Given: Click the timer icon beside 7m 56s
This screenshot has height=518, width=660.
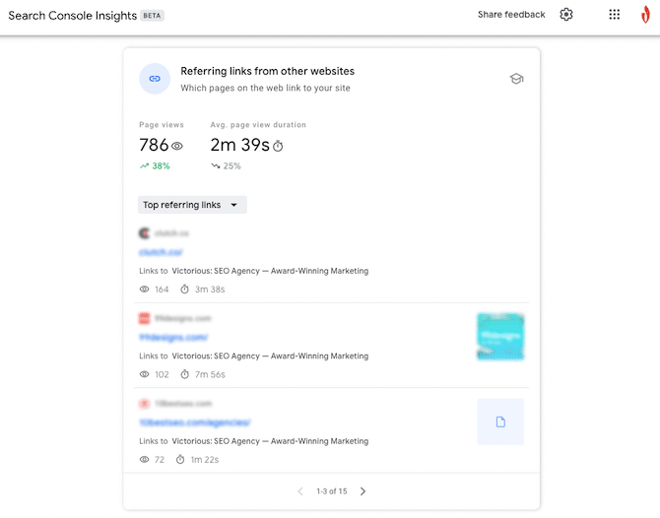Looking at the screenshot, I should tap(184, 374).
